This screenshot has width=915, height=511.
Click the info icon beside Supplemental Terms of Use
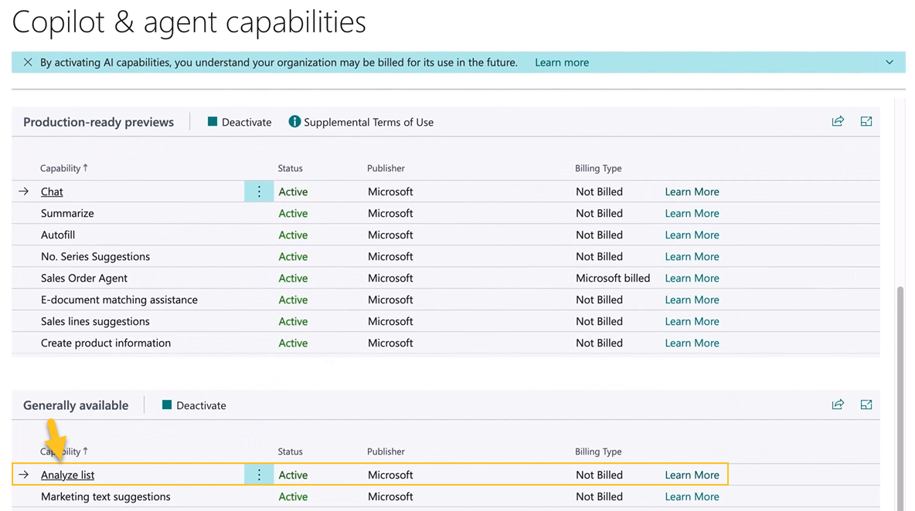click(x=294, y=121)
